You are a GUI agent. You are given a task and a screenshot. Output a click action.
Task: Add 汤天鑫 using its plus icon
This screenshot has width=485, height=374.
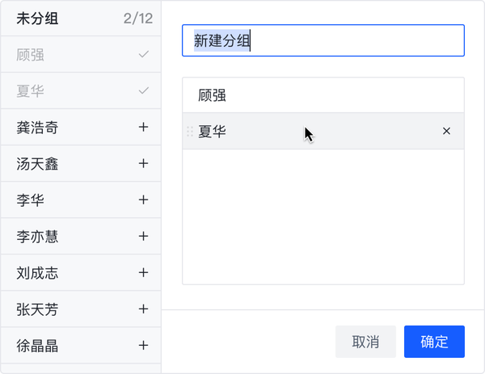[143, 163]
